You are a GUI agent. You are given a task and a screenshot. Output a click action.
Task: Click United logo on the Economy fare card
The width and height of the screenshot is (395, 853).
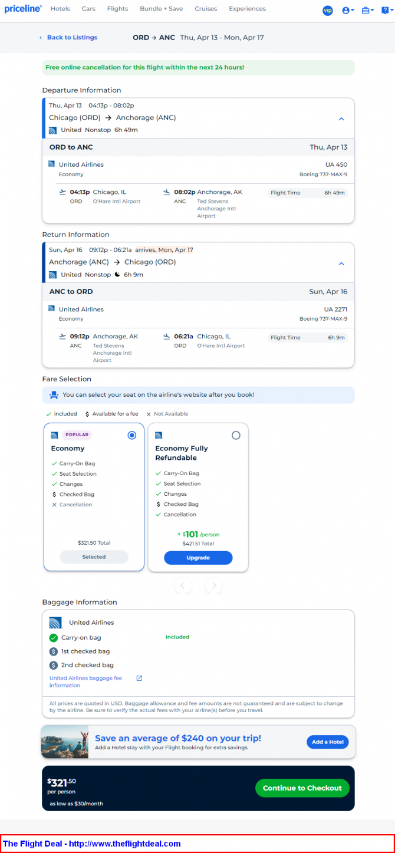pyautogui.click(x=54, y=435)
